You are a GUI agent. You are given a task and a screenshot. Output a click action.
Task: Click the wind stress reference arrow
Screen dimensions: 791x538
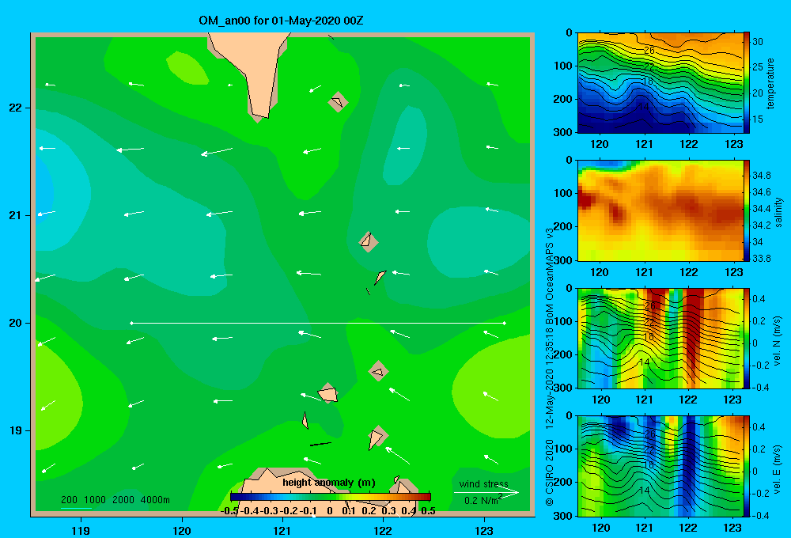pyautogui.click(x=486, y=493)
